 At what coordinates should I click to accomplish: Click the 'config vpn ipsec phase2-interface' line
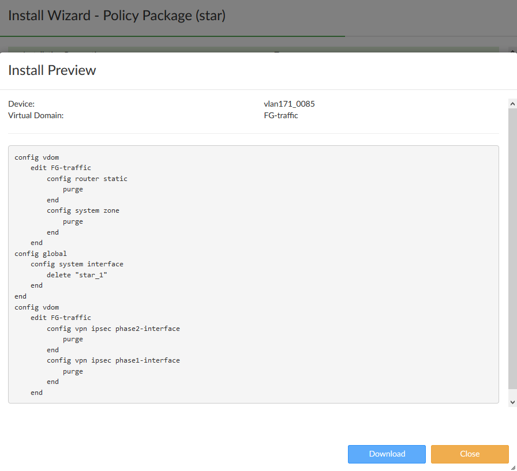113,329
